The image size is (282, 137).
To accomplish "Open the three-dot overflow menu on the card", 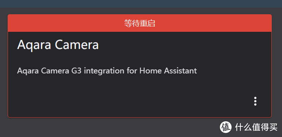I will click(x=255, y=101).
